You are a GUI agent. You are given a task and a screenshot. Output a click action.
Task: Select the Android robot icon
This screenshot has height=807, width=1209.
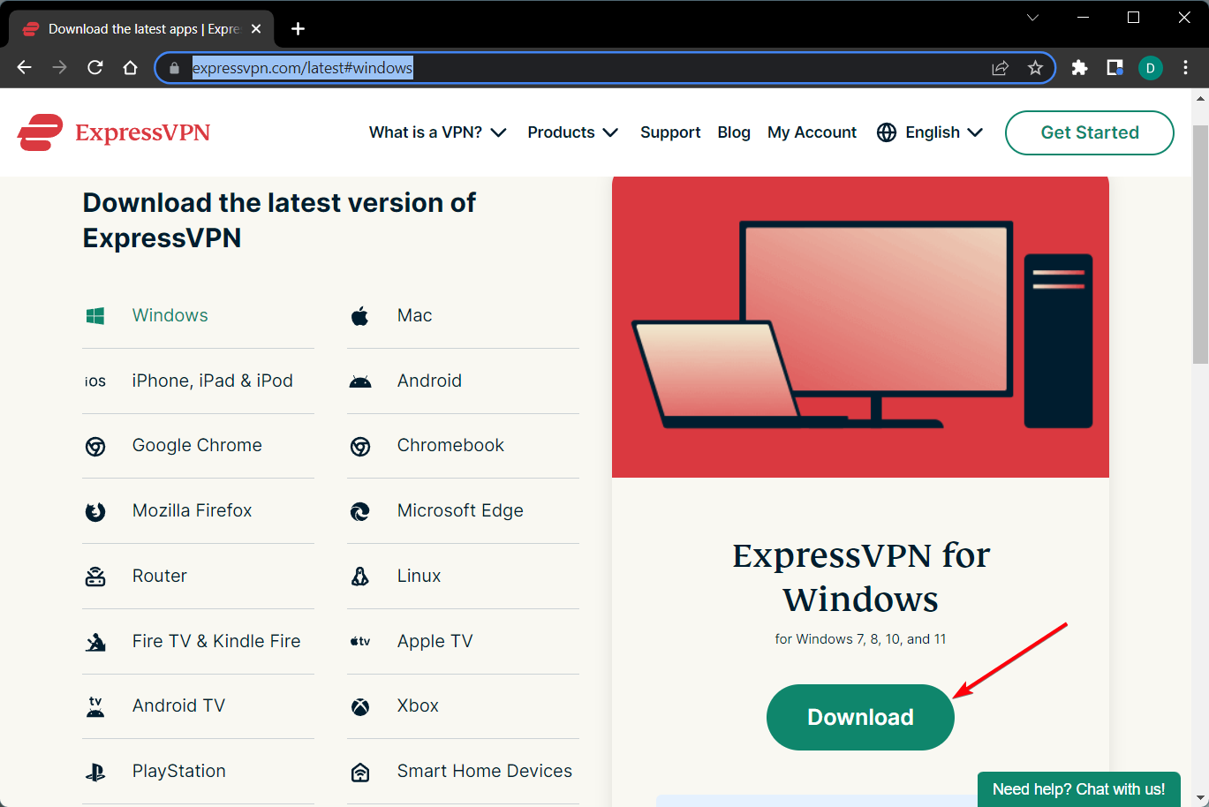coord(360,380)
